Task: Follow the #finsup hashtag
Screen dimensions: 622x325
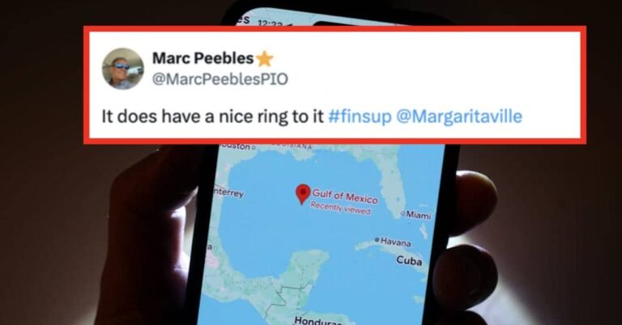Action: point(360,116)
